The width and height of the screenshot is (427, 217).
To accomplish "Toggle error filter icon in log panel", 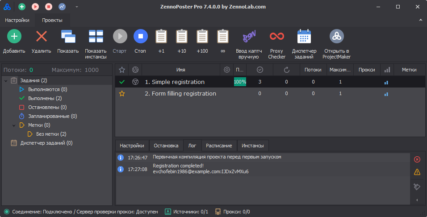I will coord(417,159).
